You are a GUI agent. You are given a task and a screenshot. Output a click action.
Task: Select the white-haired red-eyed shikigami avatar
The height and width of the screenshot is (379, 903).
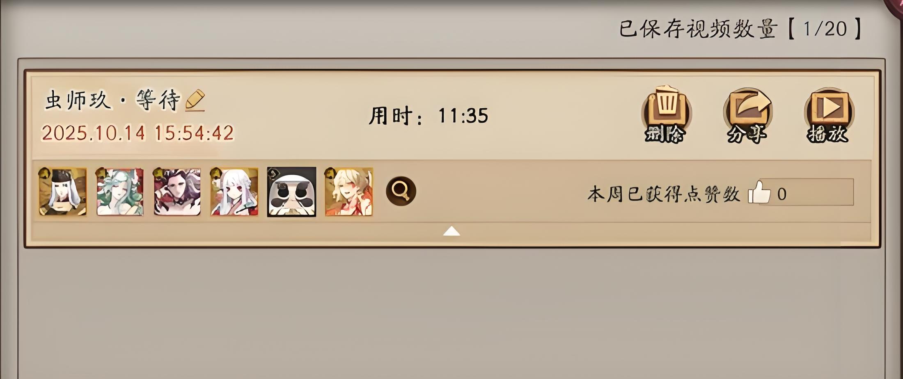point(234,192)
